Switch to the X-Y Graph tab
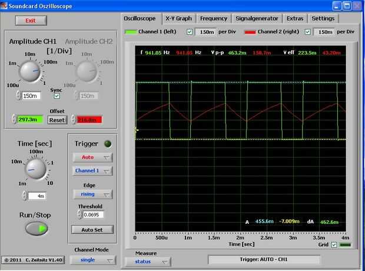365x271 pixels. (x=177, y=18)
